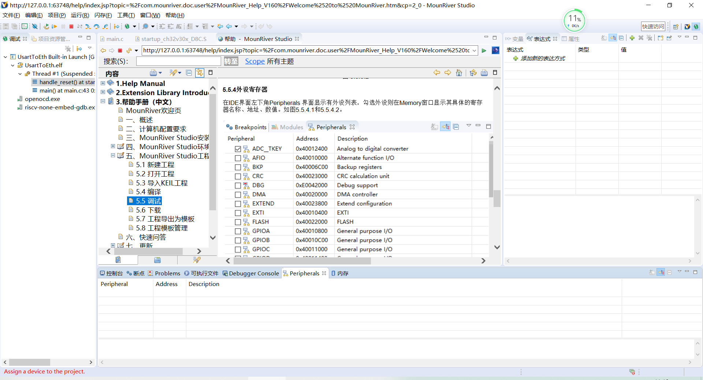Click the red Terminate debug icon
This screenshot has height=380, width=703.
(71, 26)
